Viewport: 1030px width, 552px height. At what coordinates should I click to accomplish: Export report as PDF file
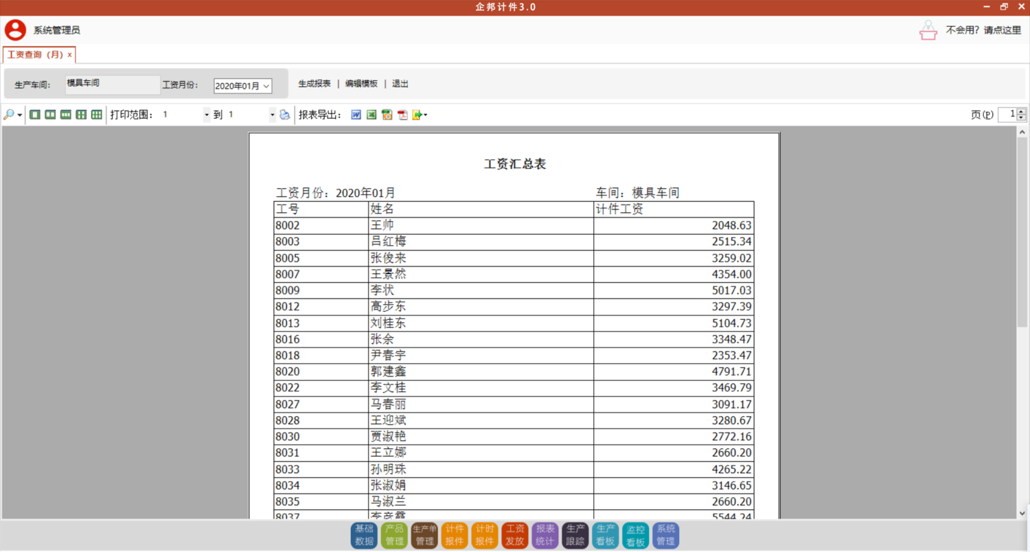click(x=403, y=115)
